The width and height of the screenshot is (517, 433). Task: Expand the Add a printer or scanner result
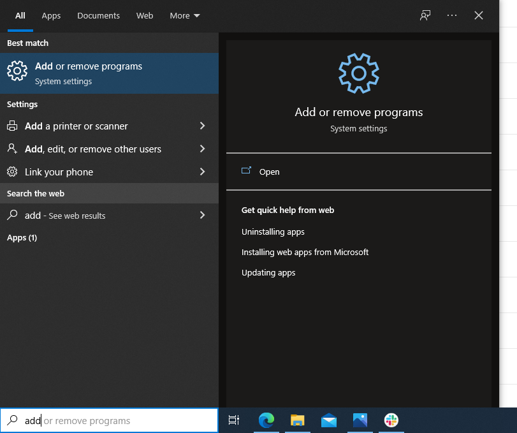point(202,126)
